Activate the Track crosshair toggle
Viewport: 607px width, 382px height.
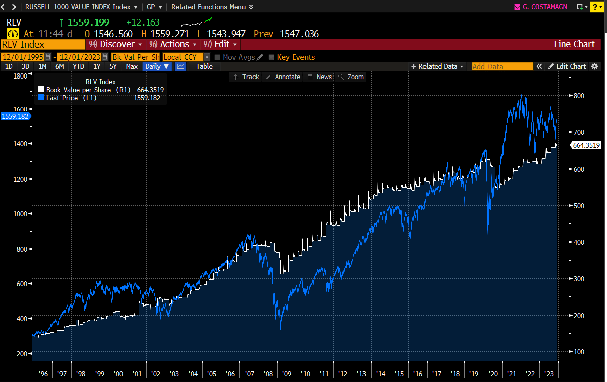click(x=246, y=77)
